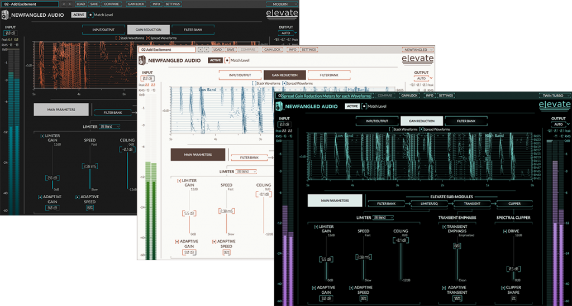The height and width of the screenshot is (306, 572).
Task: Click previous preset arrow in top-left Modern window
Action: (63, 4)
